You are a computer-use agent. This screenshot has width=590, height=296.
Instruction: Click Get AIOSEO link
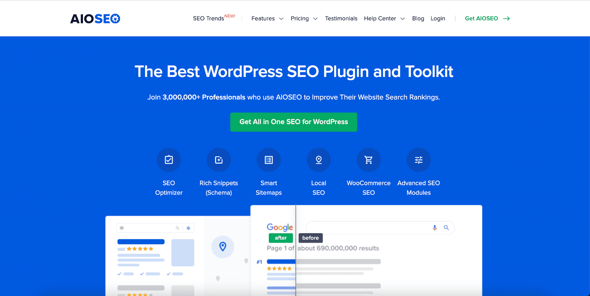[481, 18]
